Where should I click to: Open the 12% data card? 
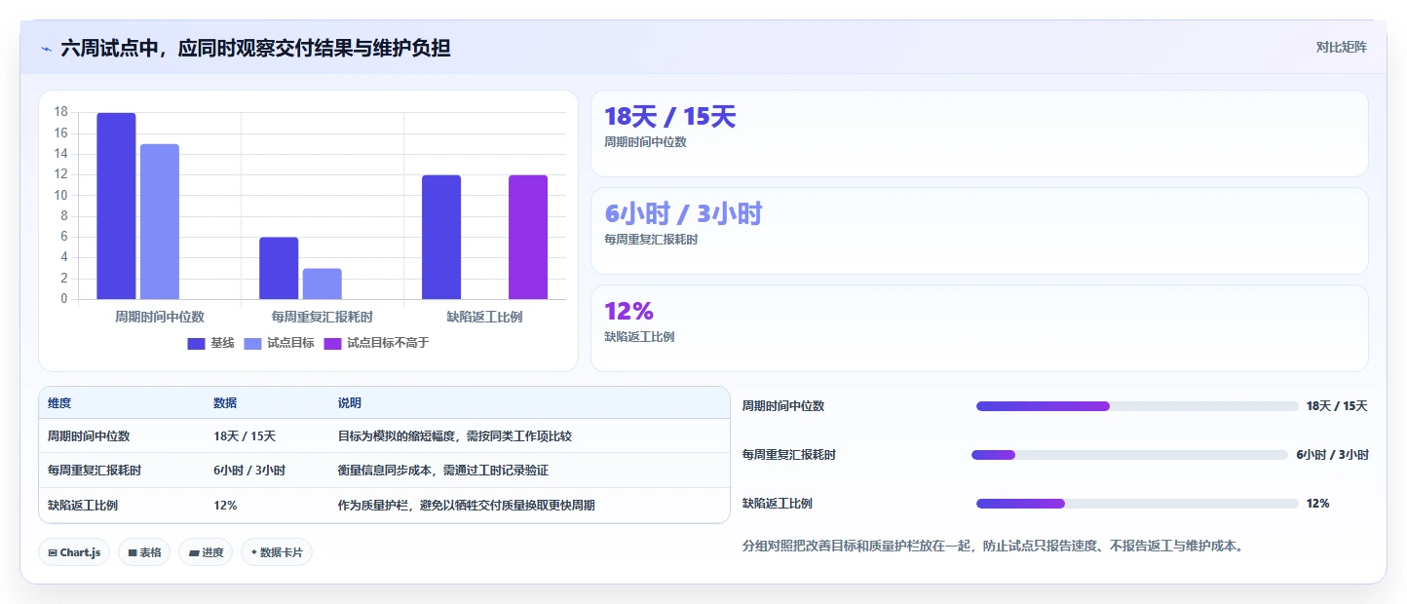click(x=979, y=328)
